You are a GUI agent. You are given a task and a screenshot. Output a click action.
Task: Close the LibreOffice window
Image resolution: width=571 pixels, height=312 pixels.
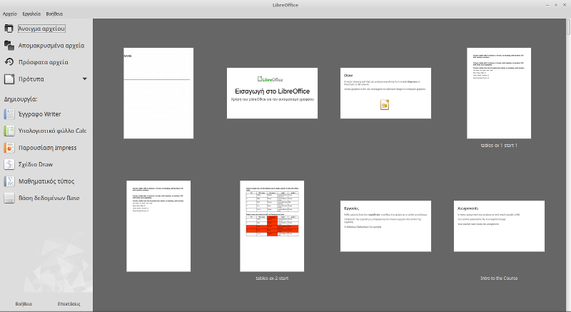coord(565,5)
